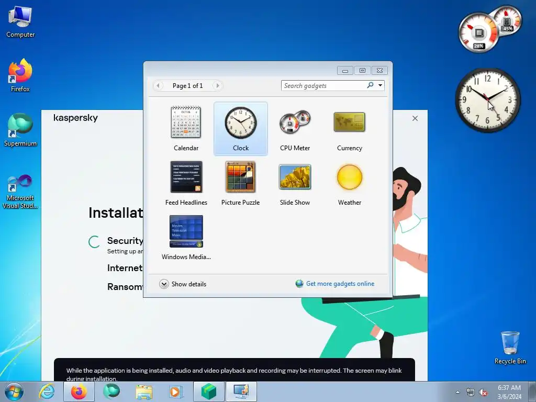Image resolution: width=536 pixels, height=402 pixels.
Task: Switch to the gadgets window taskbar button
Action: tap(241, 392)
